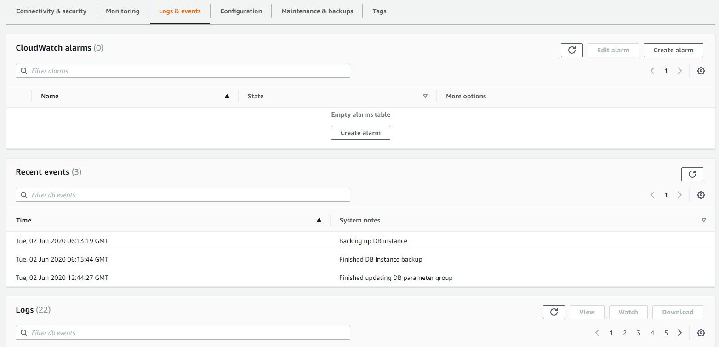This screenshot has width=719, height=347.
Task: Click the magnifier icon in Logs filter box
Action: tap(24, 332)
